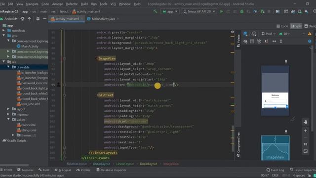Screen dimensions: 316x178
Task: Switch to the MainActivity.java tab
Action: tap(103, 19)
